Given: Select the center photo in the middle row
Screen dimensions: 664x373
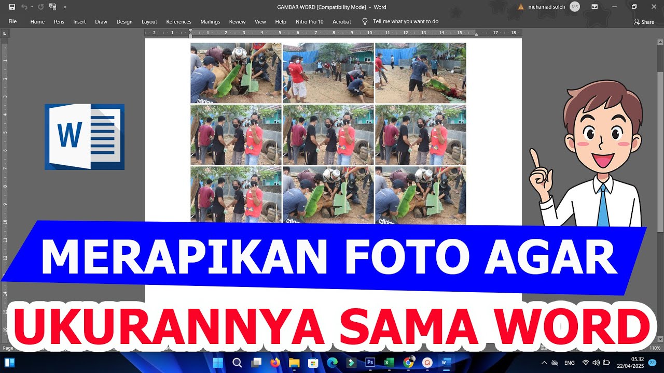Looking at the screenshot, I should click(x=328, y=135).
